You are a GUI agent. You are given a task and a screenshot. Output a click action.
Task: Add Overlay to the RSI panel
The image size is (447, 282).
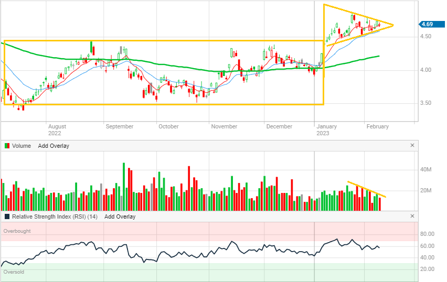click(120, 216)
